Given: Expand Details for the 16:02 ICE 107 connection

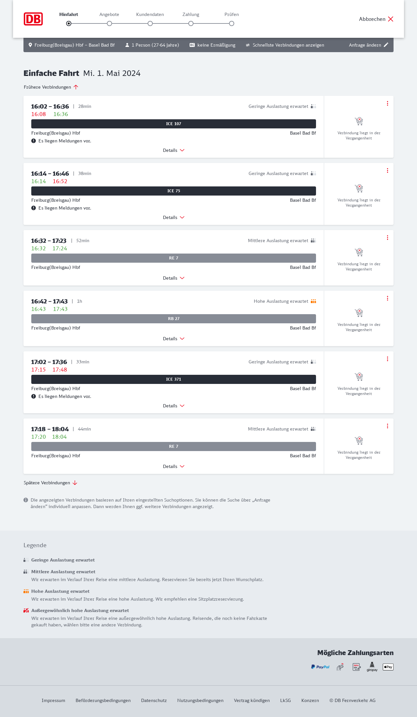Looking at the screenshot, I should point(174,150).
